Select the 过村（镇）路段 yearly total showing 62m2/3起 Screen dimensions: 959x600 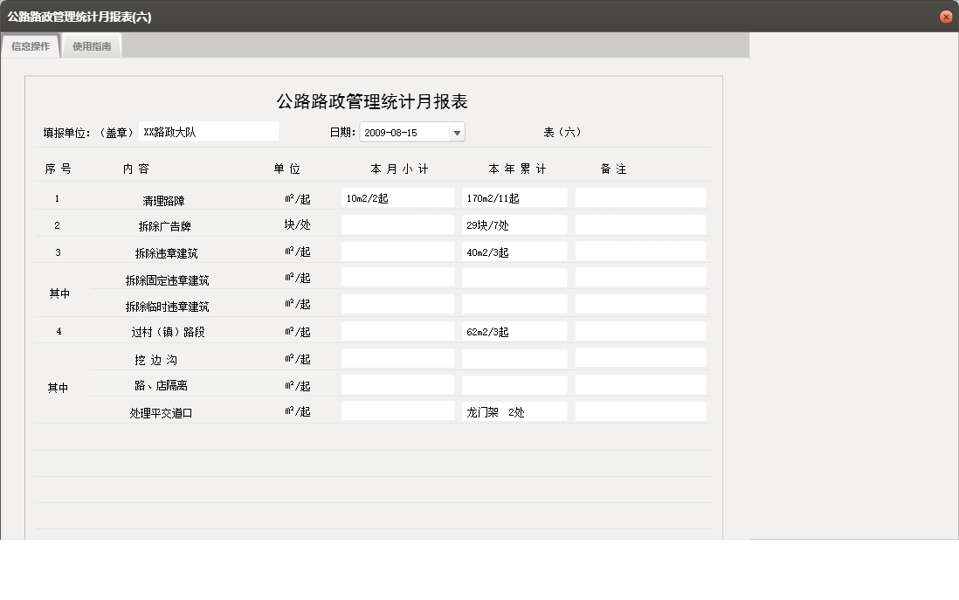tap(514, 330)
